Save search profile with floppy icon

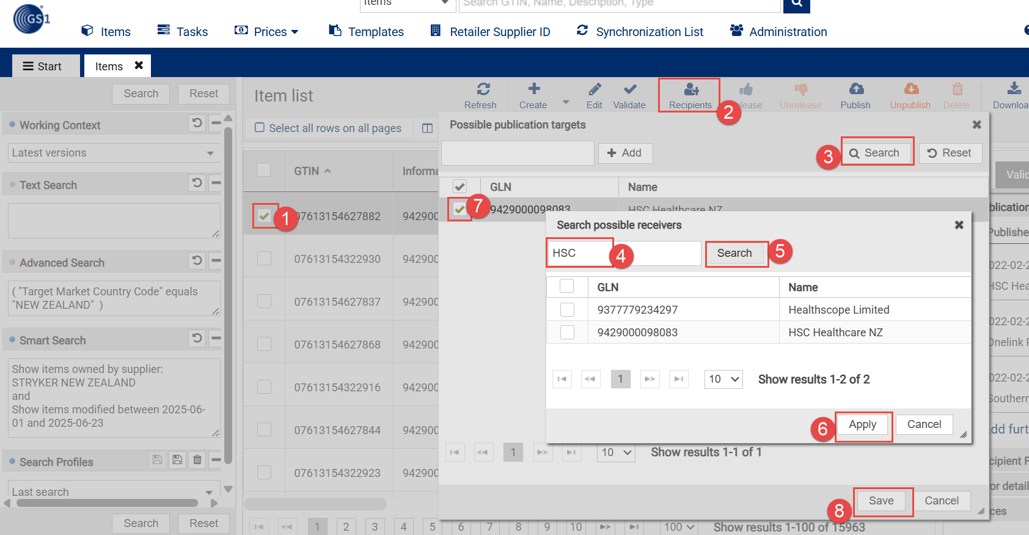coord(177,460)
